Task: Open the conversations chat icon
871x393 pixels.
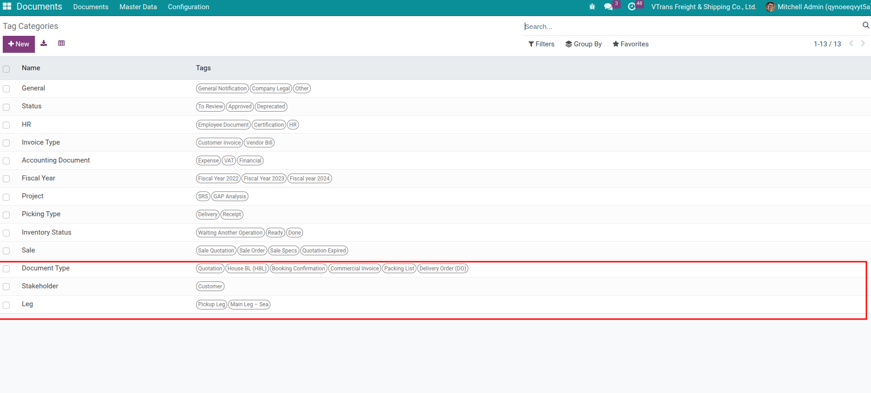Action: click(608, 7)
